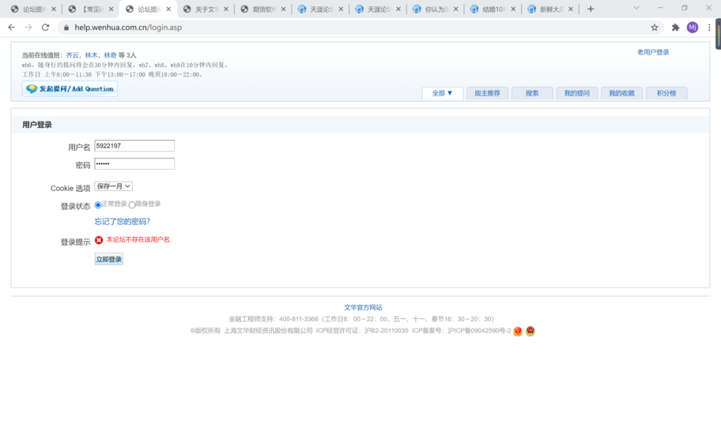721x428 pixels.
Task: Close the 结婚10年 tab
Action: (x=513, y=9)
